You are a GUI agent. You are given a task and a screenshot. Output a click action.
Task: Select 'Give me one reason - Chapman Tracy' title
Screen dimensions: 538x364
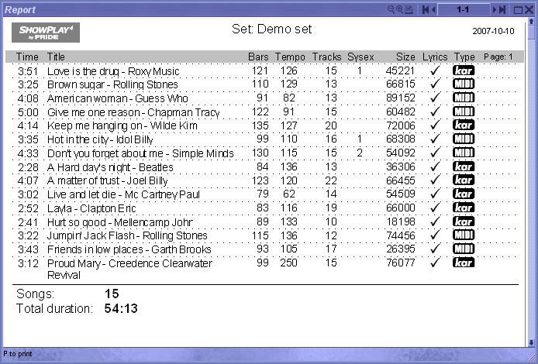133,112
